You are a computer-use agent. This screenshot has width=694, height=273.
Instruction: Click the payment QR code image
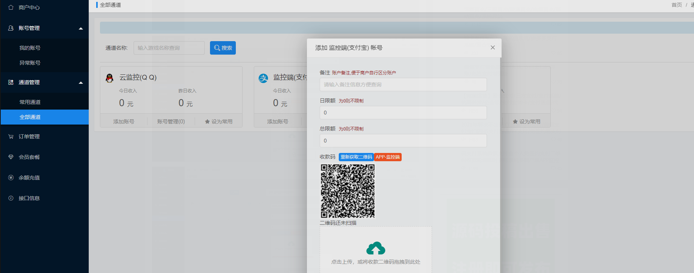347,191
